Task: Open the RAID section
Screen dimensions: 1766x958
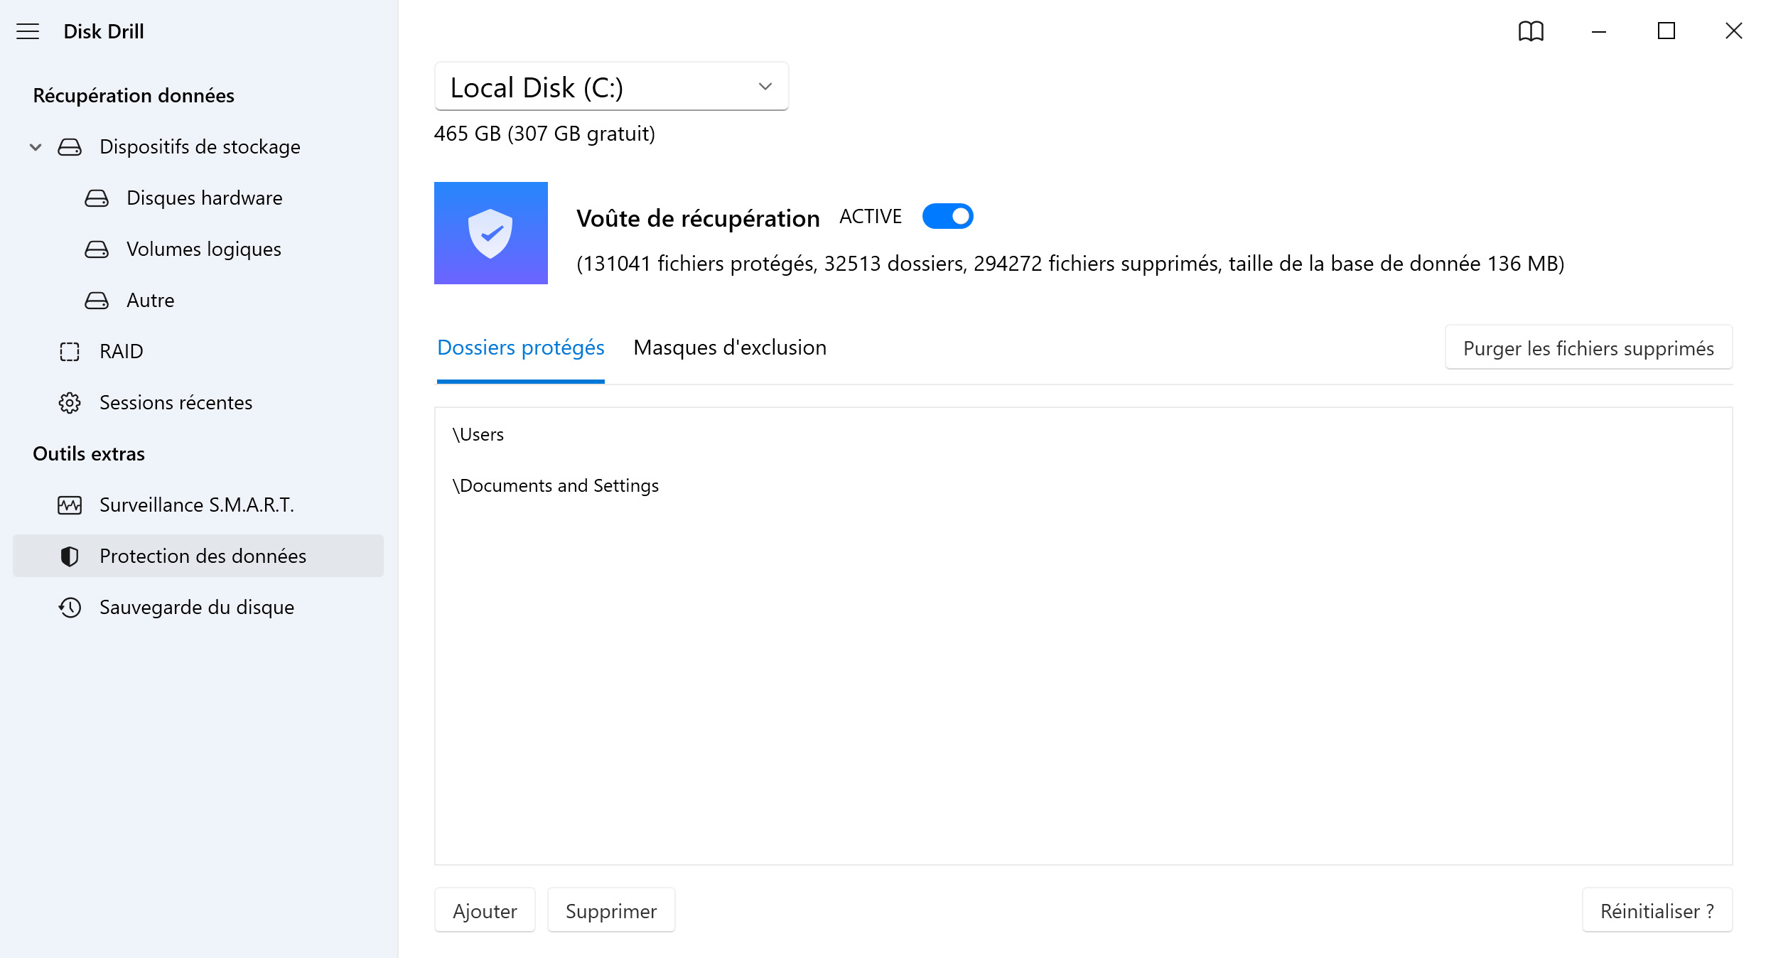Action: pyautogui.click(x=199, y=352)
